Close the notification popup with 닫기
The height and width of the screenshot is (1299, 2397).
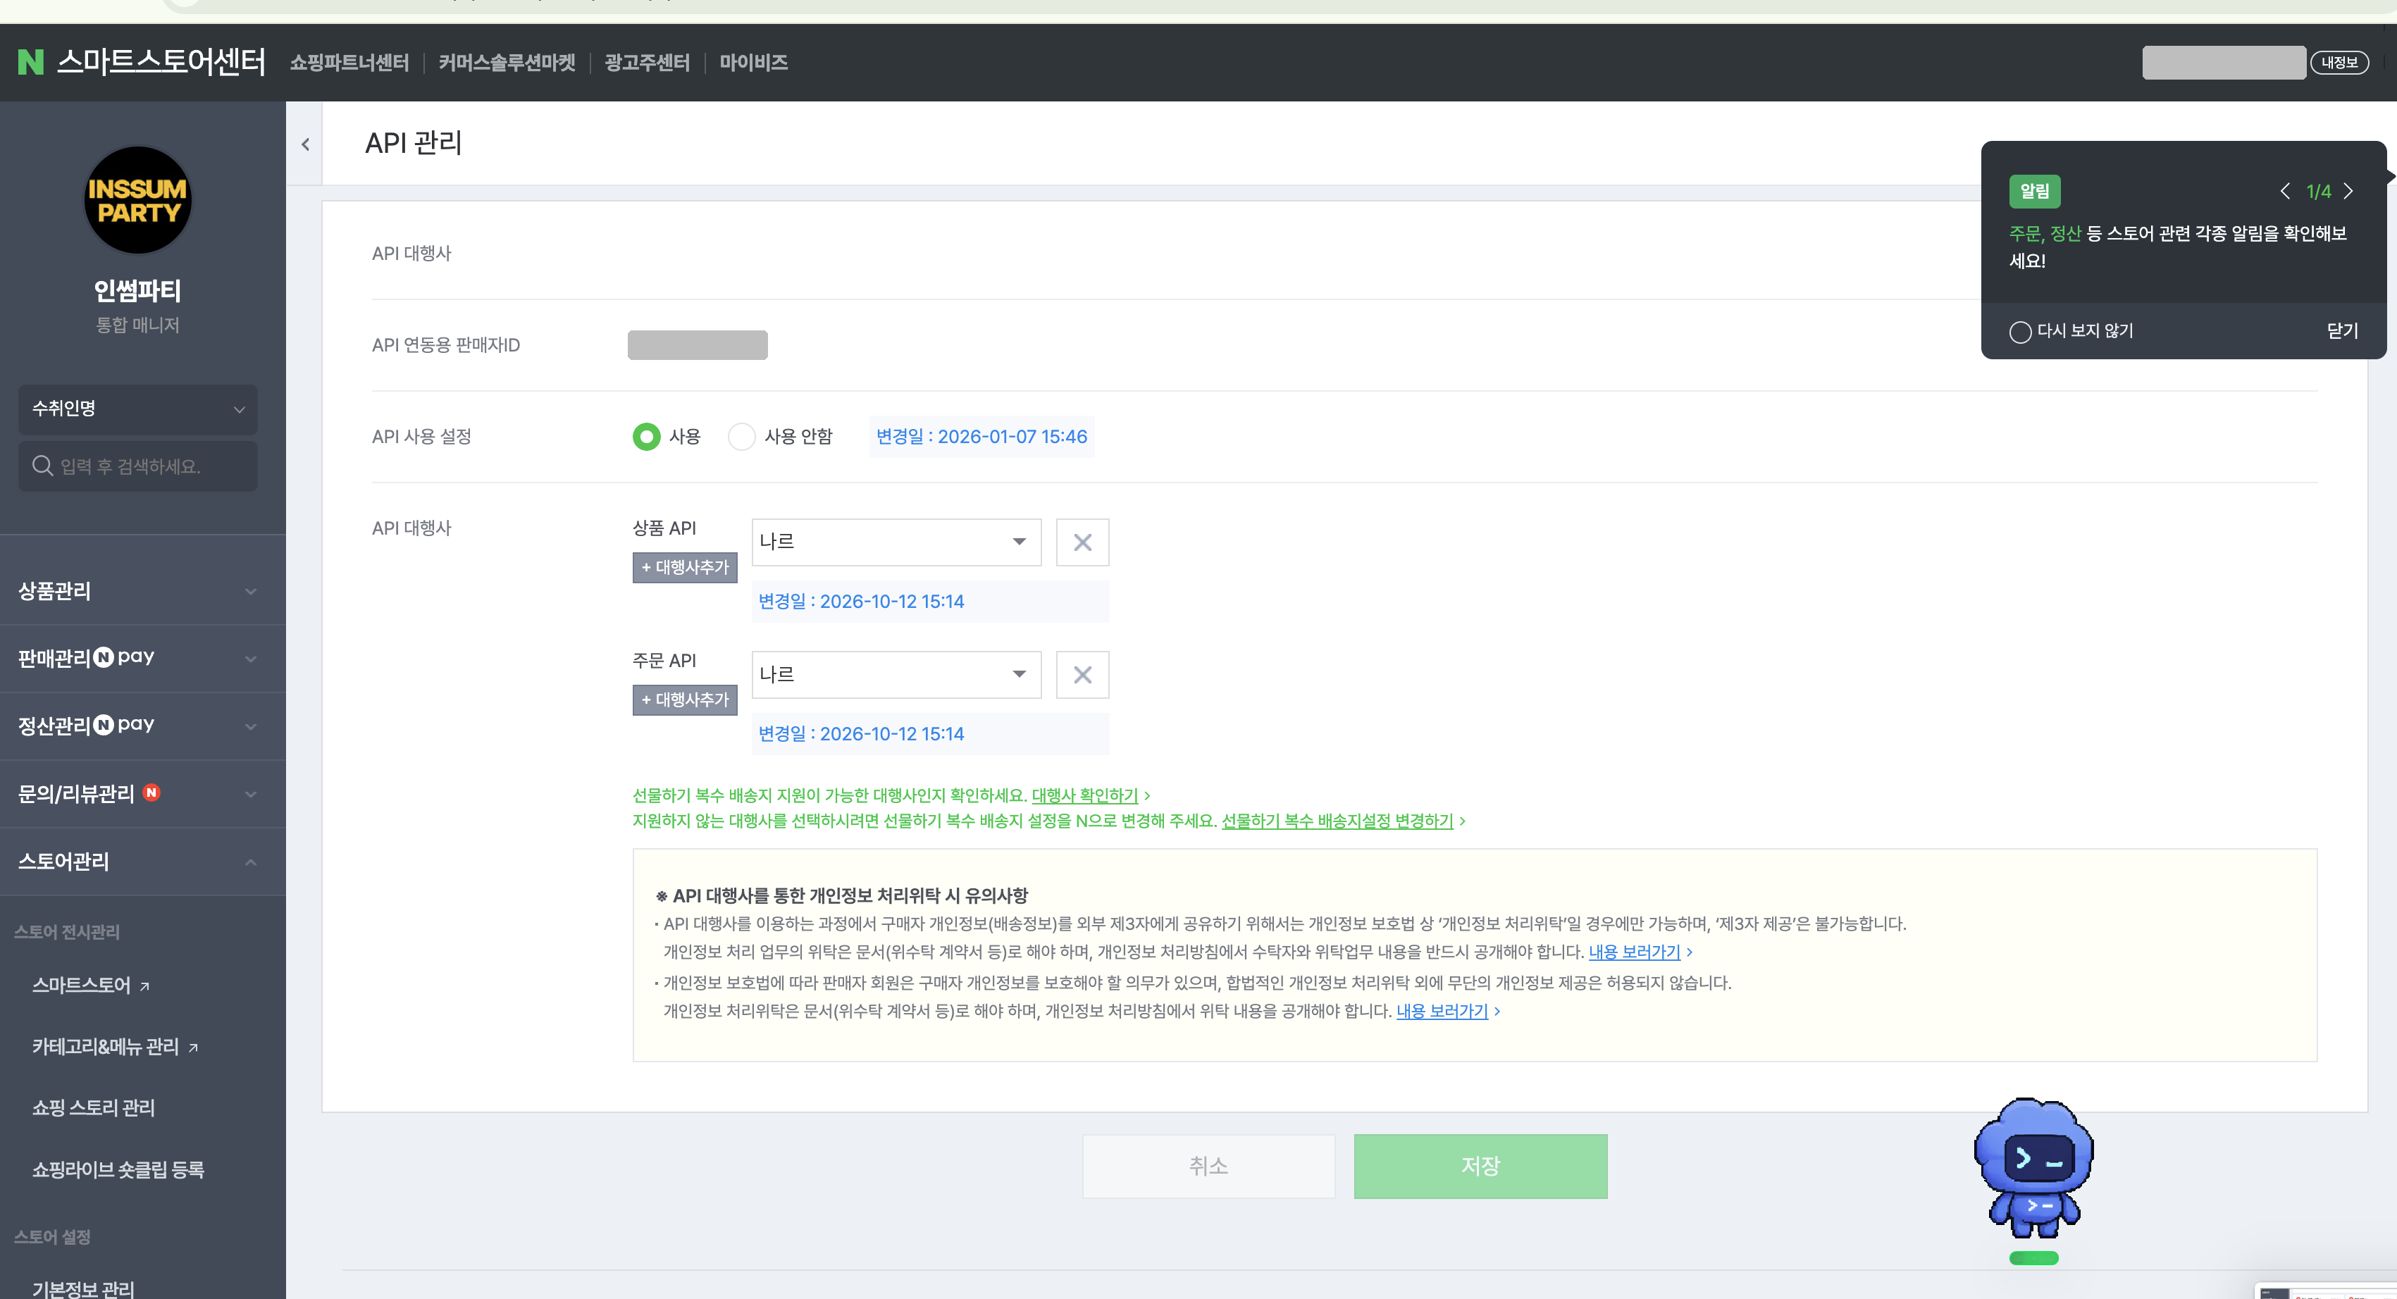pos(2342,330)
